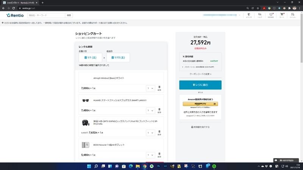Click the 検索 search button
Viewport: 303px width, 170px height.
[69, 15]
